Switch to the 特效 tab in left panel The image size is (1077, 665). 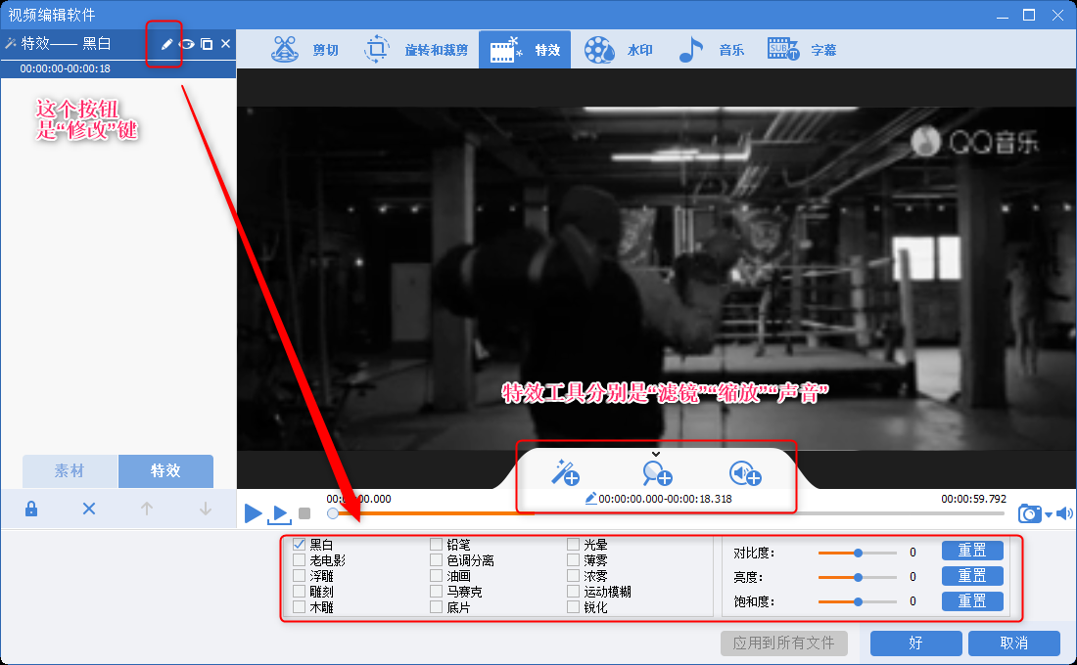[165, 470]
